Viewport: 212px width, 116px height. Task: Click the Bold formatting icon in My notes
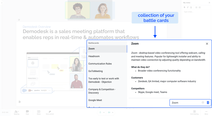(x=184, y=7)
